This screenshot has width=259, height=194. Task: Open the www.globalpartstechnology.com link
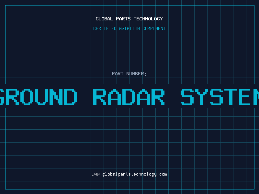click(129, 174)
